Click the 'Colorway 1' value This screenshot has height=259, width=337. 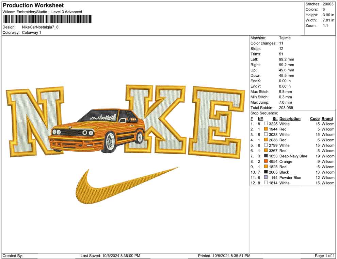click(x=31, y=33)
